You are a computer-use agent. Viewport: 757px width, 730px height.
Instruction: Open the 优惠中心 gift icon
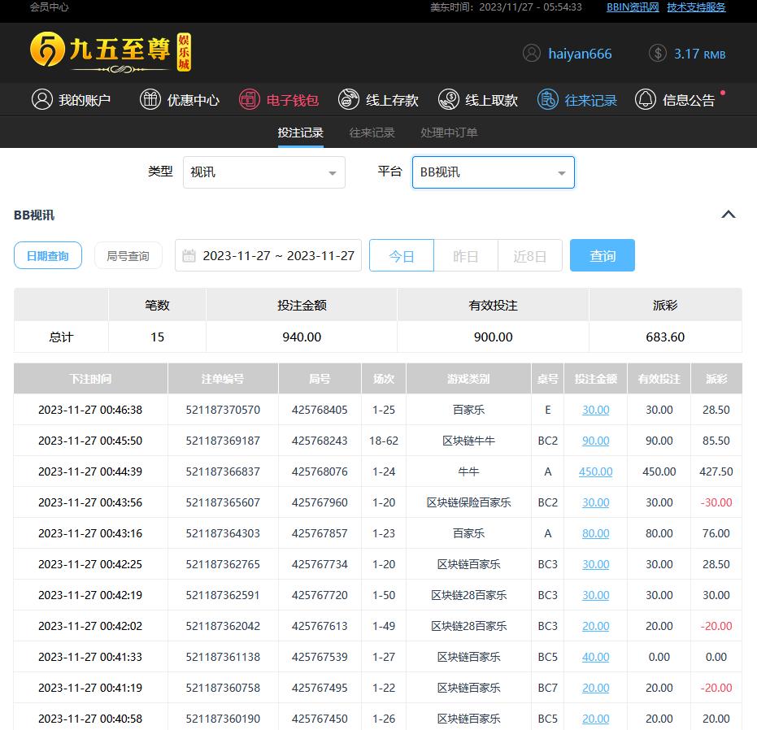[x=150, y=100]
